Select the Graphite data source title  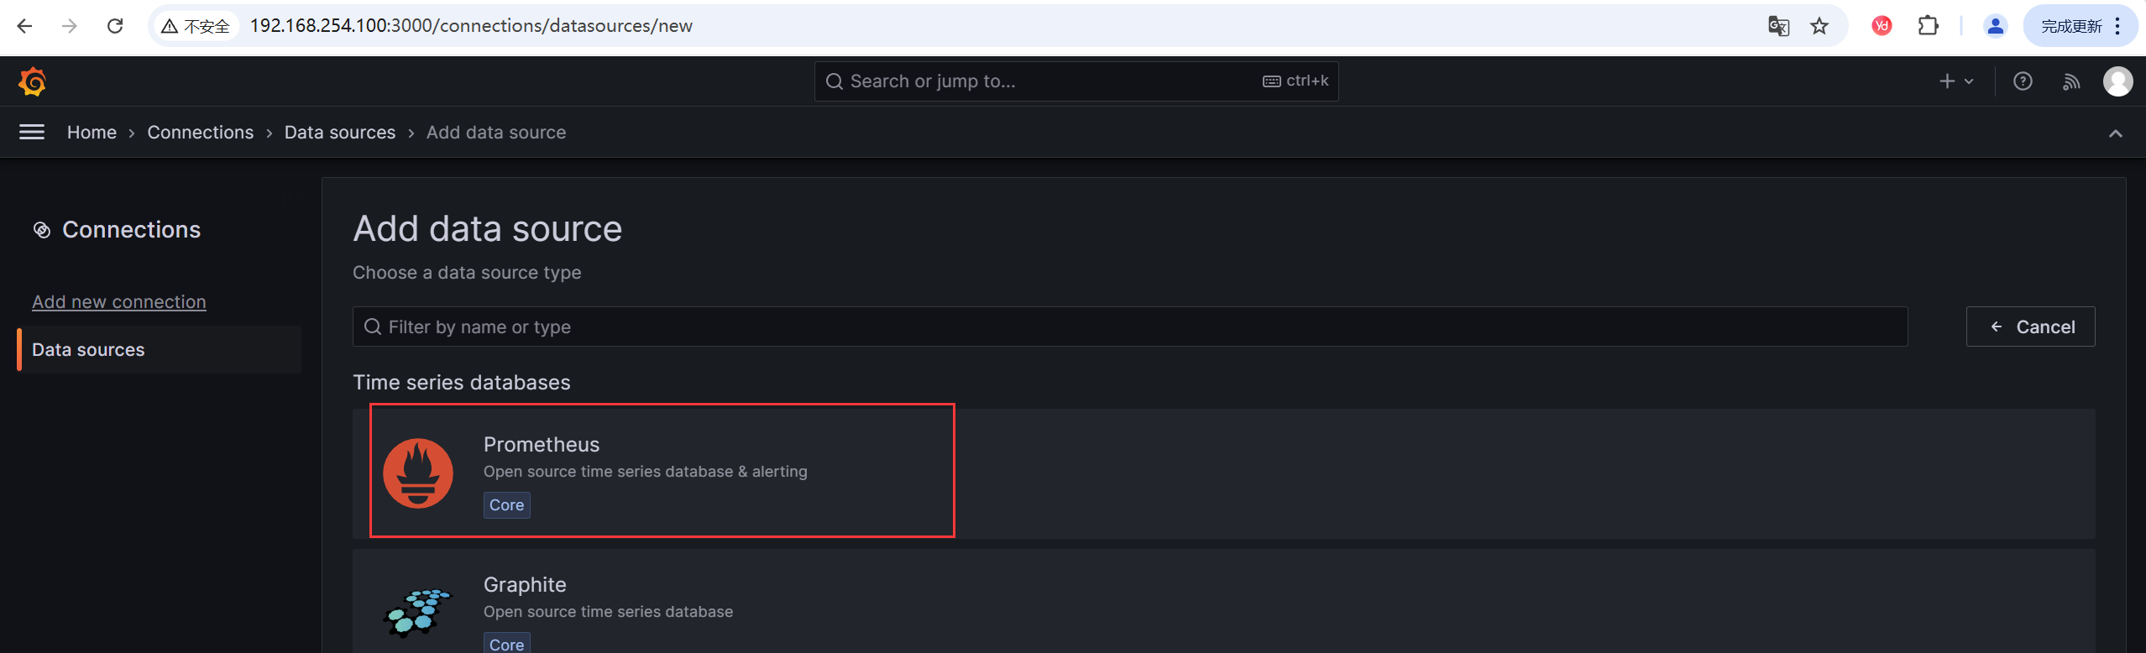click(x=525, y=584)
